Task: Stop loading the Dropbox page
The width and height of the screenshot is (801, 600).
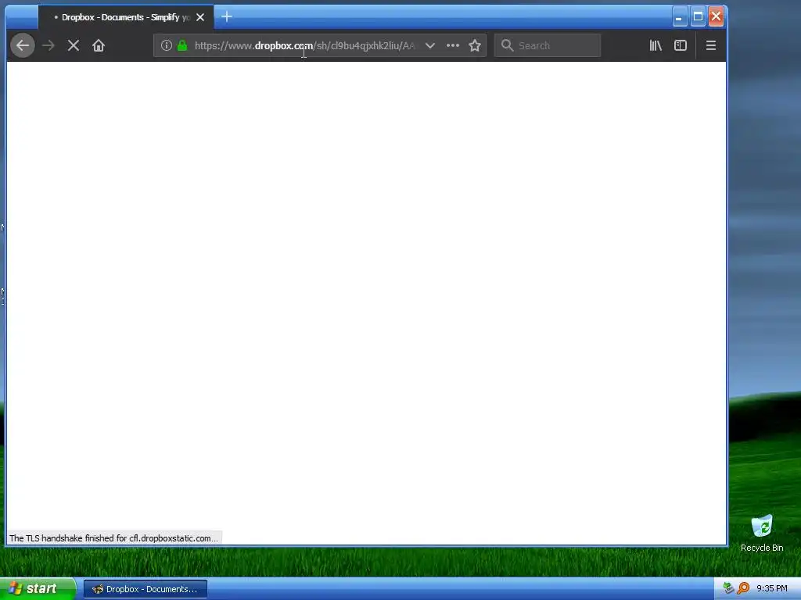Action: tap(74, 45)
